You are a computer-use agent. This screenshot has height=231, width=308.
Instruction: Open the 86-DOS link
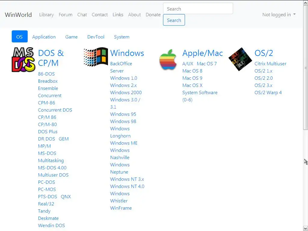tap(46, 74)
